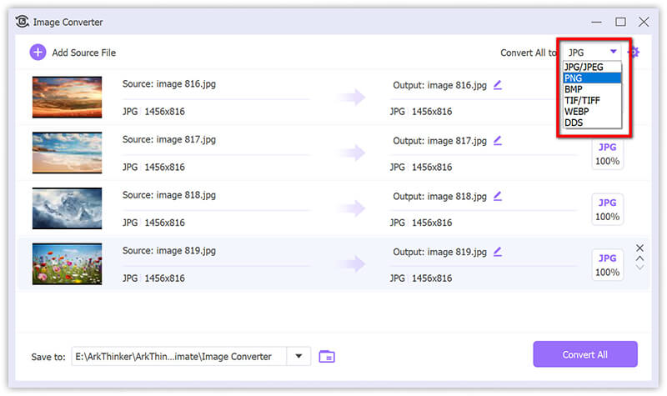This screenshot has height=396, width=667.
Task: Move image 819.jpg up in the list
Action: (639, 258)
